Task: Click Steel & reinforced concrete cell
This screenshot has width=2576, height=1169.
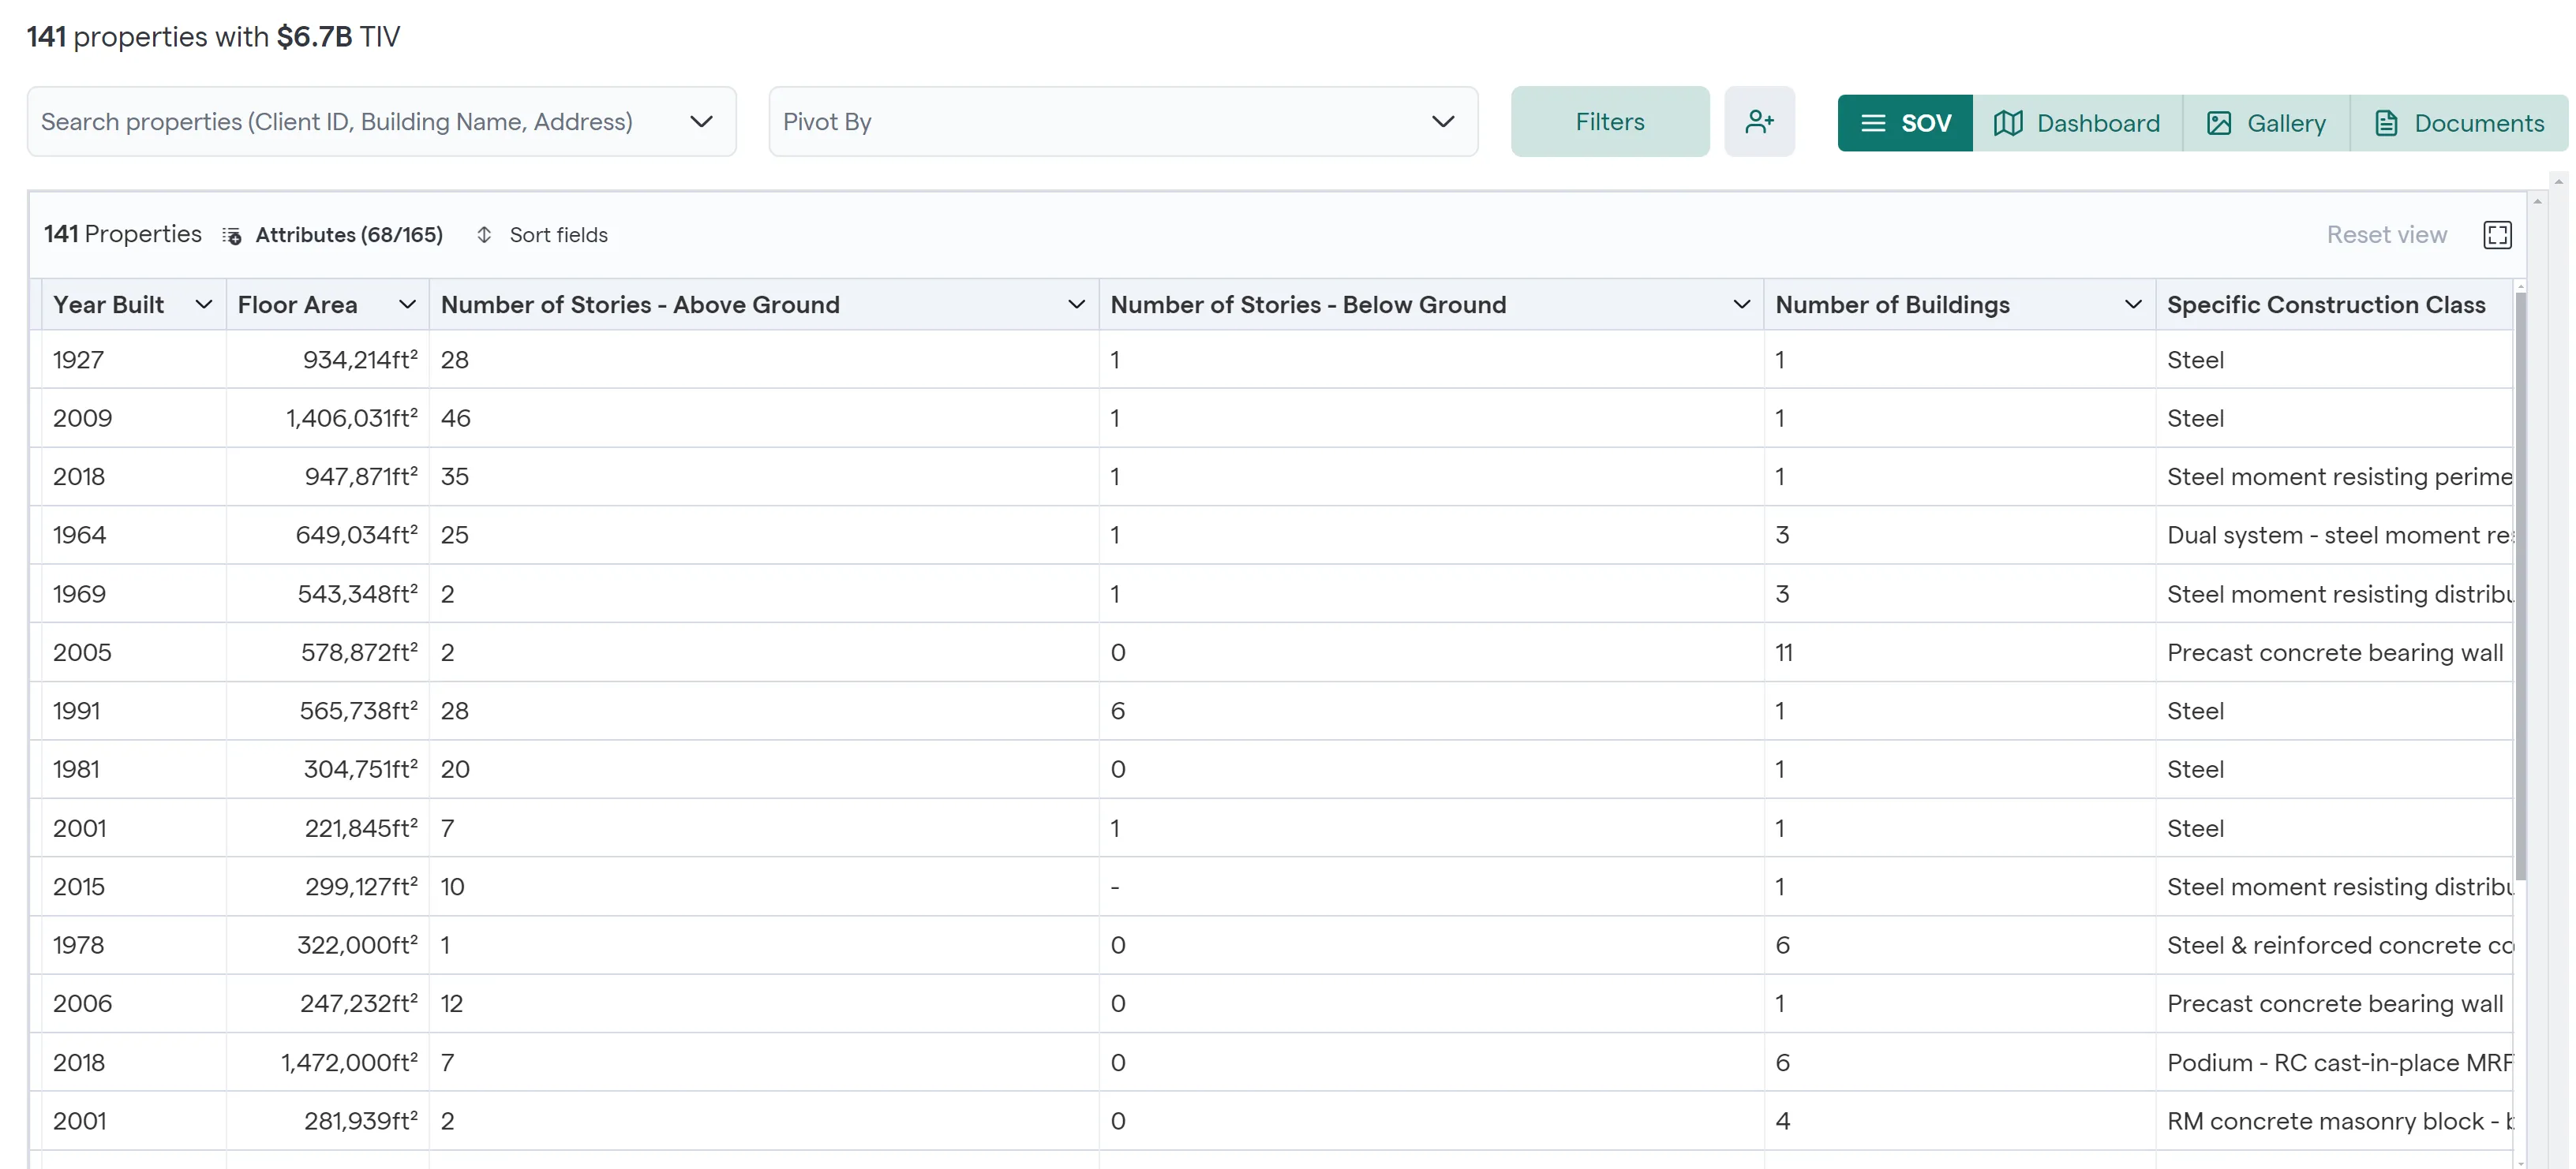Action: coord(2334,945)
